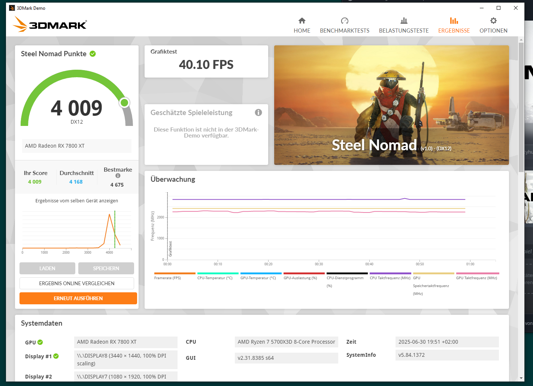Viewport: 533px width, 386px height.
Task: Click green checkmark next to GPU
Action: click(x=40, y=342)
